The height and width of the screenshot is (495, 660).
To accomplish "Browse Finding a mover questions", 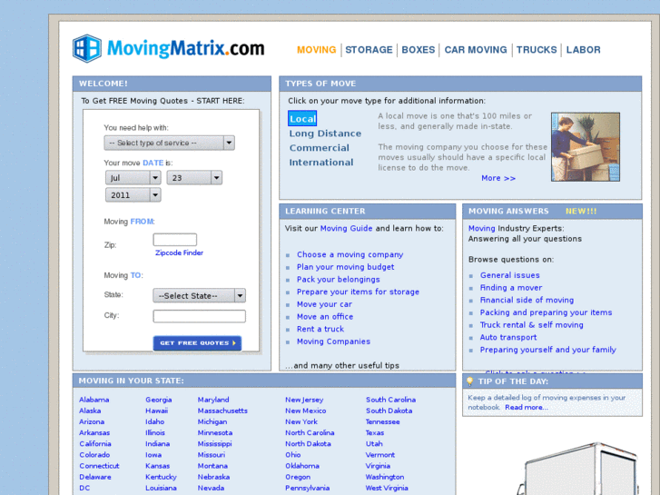I will pos(511,288).
